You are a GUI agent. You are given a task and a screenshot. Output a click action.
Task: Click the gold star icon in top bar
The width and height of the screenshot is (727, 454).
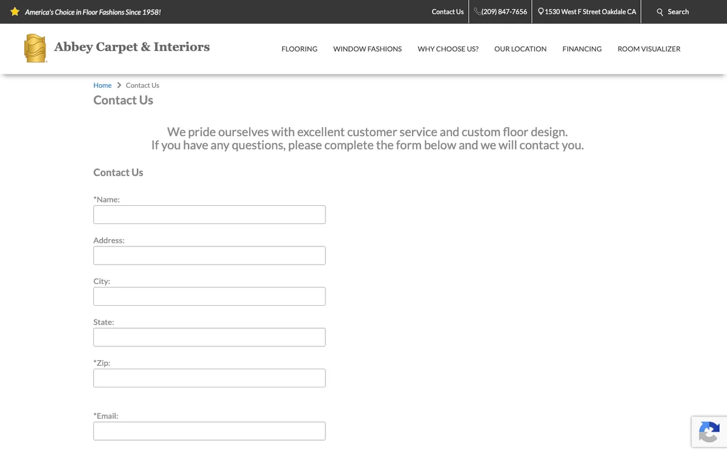point(15,12)
